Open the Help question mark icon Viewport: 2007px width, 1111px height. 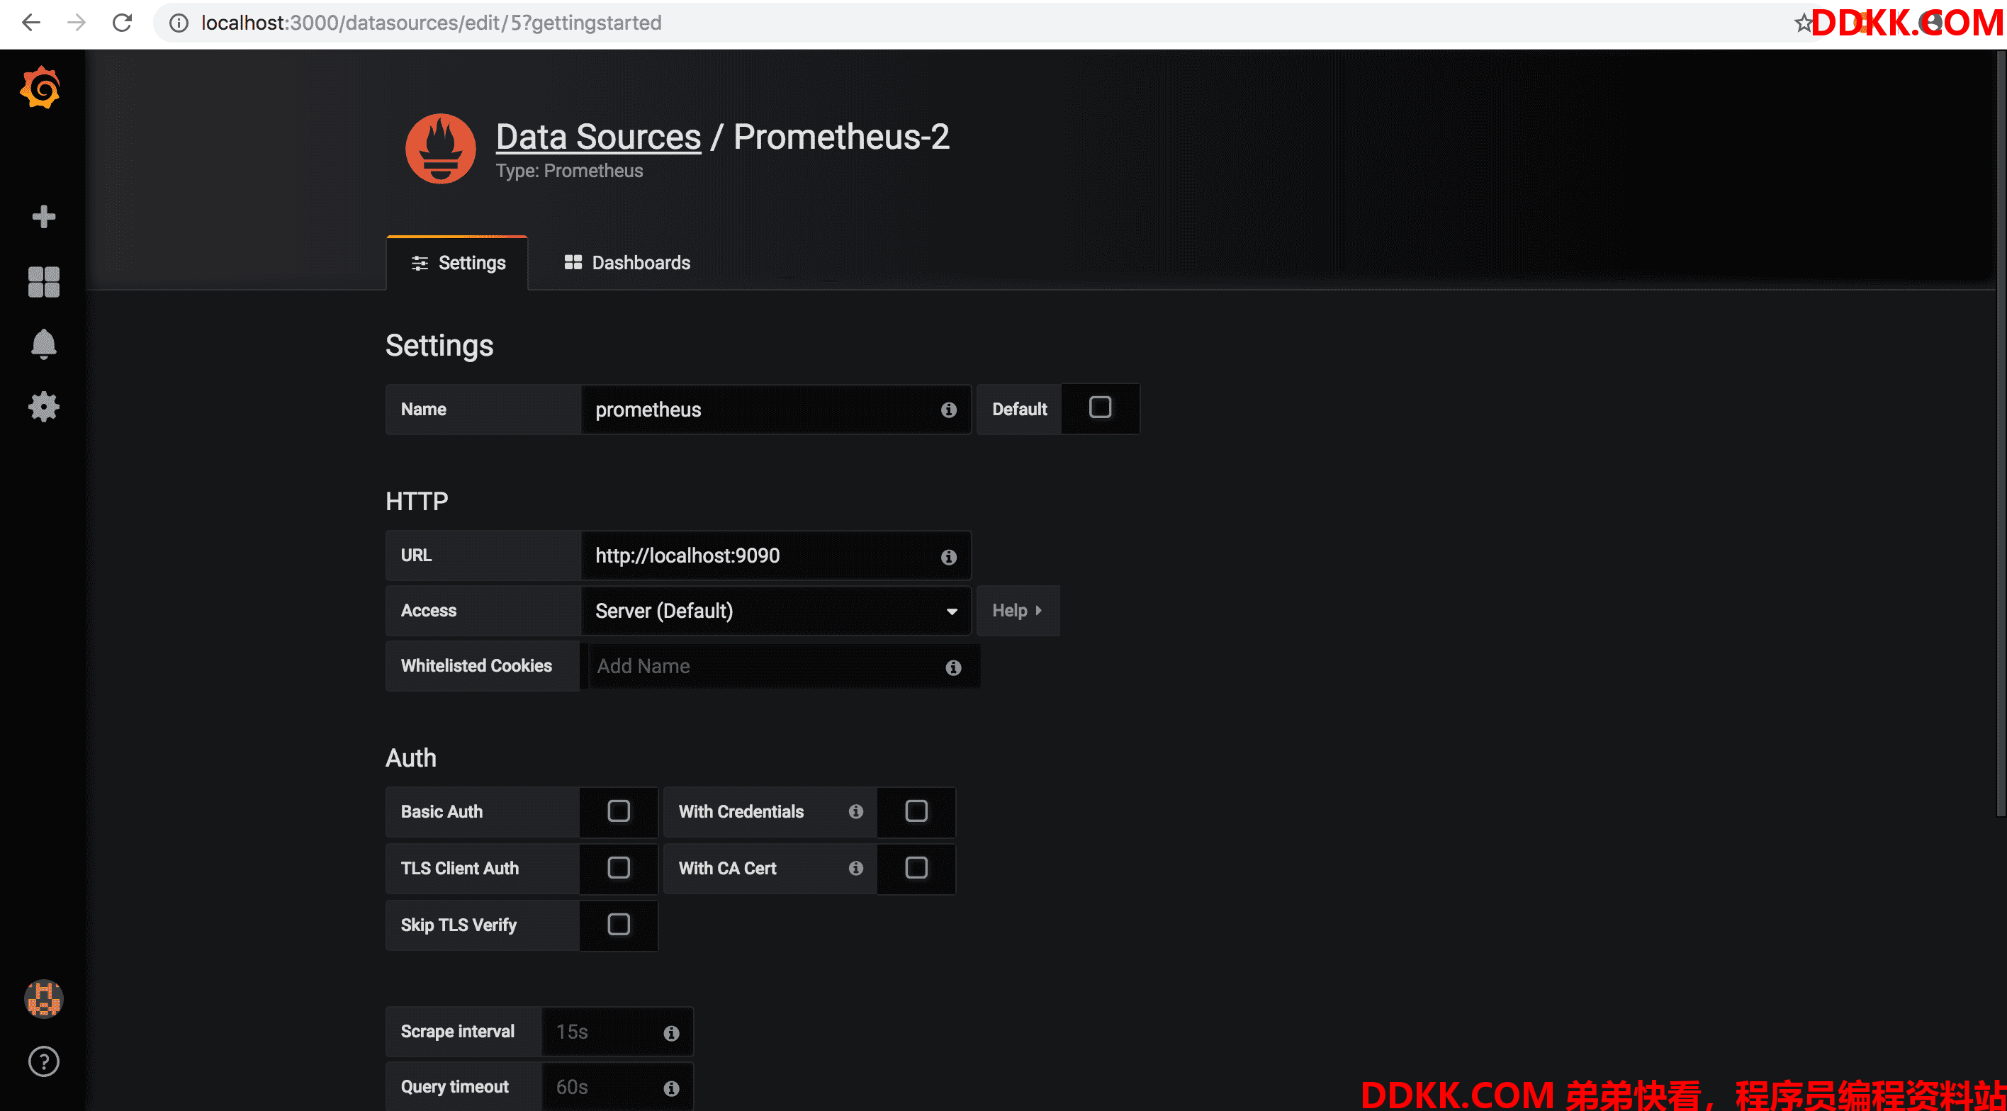click(44, 1061)
